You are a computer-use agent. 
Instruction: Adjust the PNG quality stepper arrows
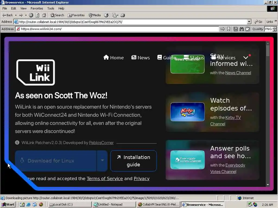click(x=275, y=29)
